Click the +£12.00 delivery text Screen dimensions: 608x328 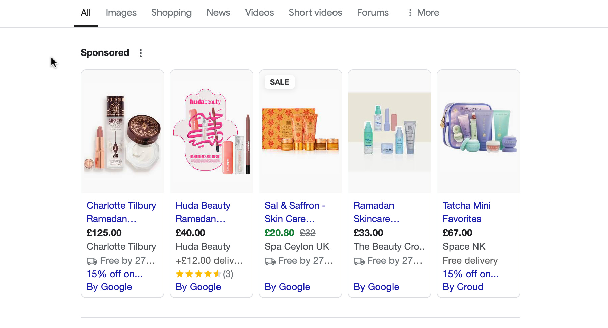point(209,261)
